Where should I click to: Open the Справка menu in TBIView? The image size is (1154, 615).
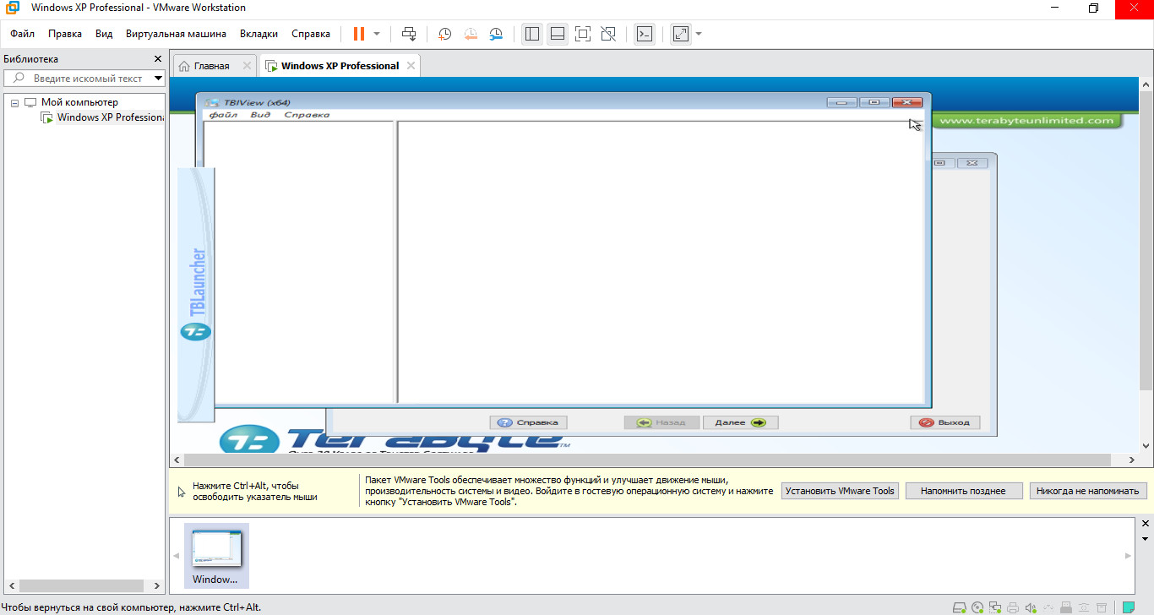[307, 115]
